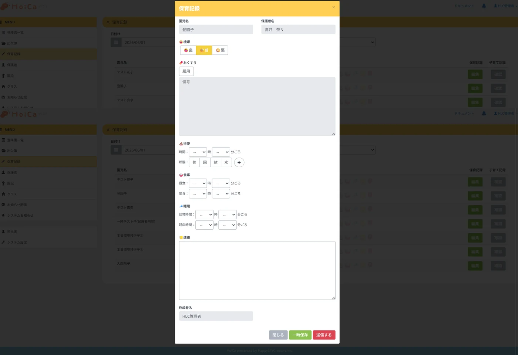Add another bowel movement entry with plus icon
This screenshot has height=355, width=518.
click(239, 162)
